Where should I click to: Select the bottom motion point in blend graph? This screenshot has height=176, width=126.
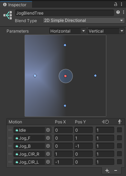tap(65, 106)
